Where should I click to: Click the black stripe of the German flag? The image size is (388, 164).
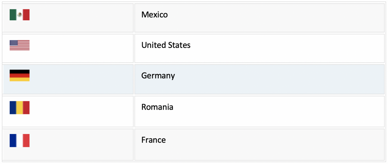(19, 72)
